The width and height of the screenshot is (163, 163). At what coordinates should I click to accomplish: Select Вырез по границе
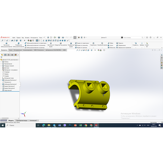pos(81,48)
